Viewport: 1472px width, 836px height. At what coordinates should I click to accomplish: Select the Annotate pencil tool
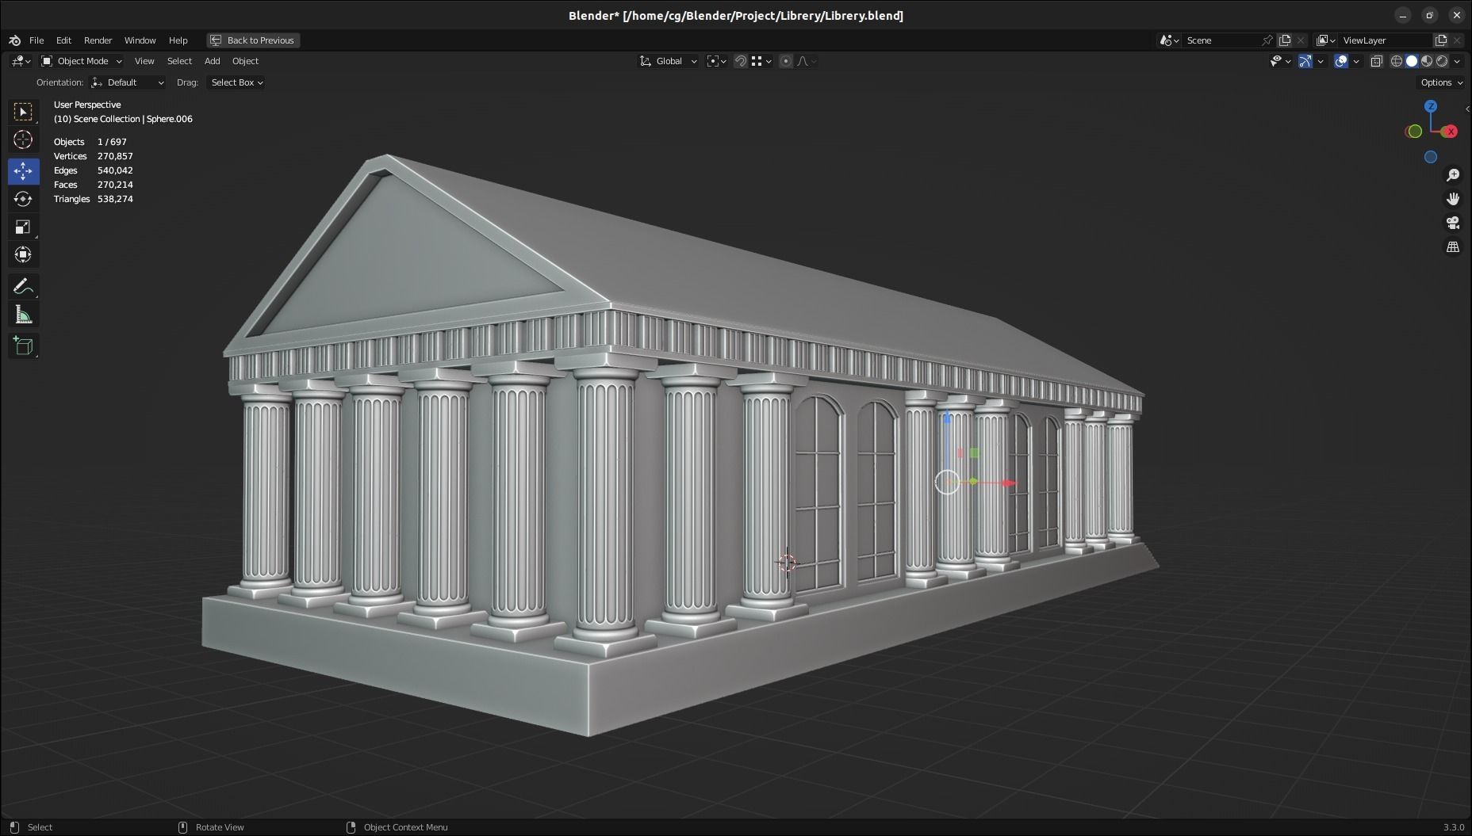23,286
